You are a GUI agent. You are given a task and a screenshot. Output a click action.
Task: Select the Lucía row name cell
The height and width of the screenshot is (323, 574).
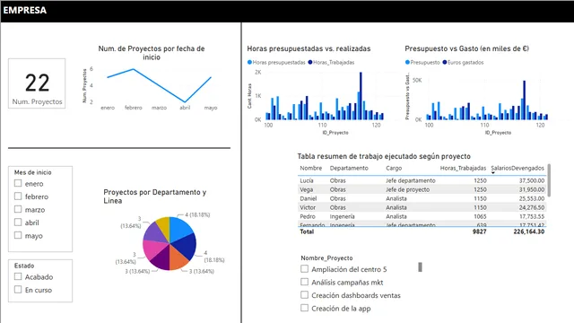point(307,180)
